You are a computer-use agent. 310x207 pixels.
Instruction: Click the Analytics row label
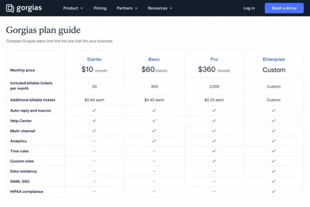(18, 141)
